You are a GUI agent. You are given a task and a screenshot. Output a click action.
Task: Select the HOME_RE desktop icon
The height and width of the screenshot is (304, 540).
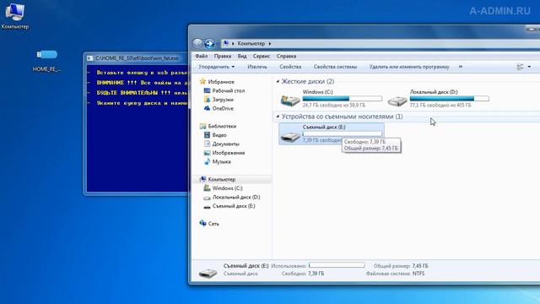click(x=47, y=60)
